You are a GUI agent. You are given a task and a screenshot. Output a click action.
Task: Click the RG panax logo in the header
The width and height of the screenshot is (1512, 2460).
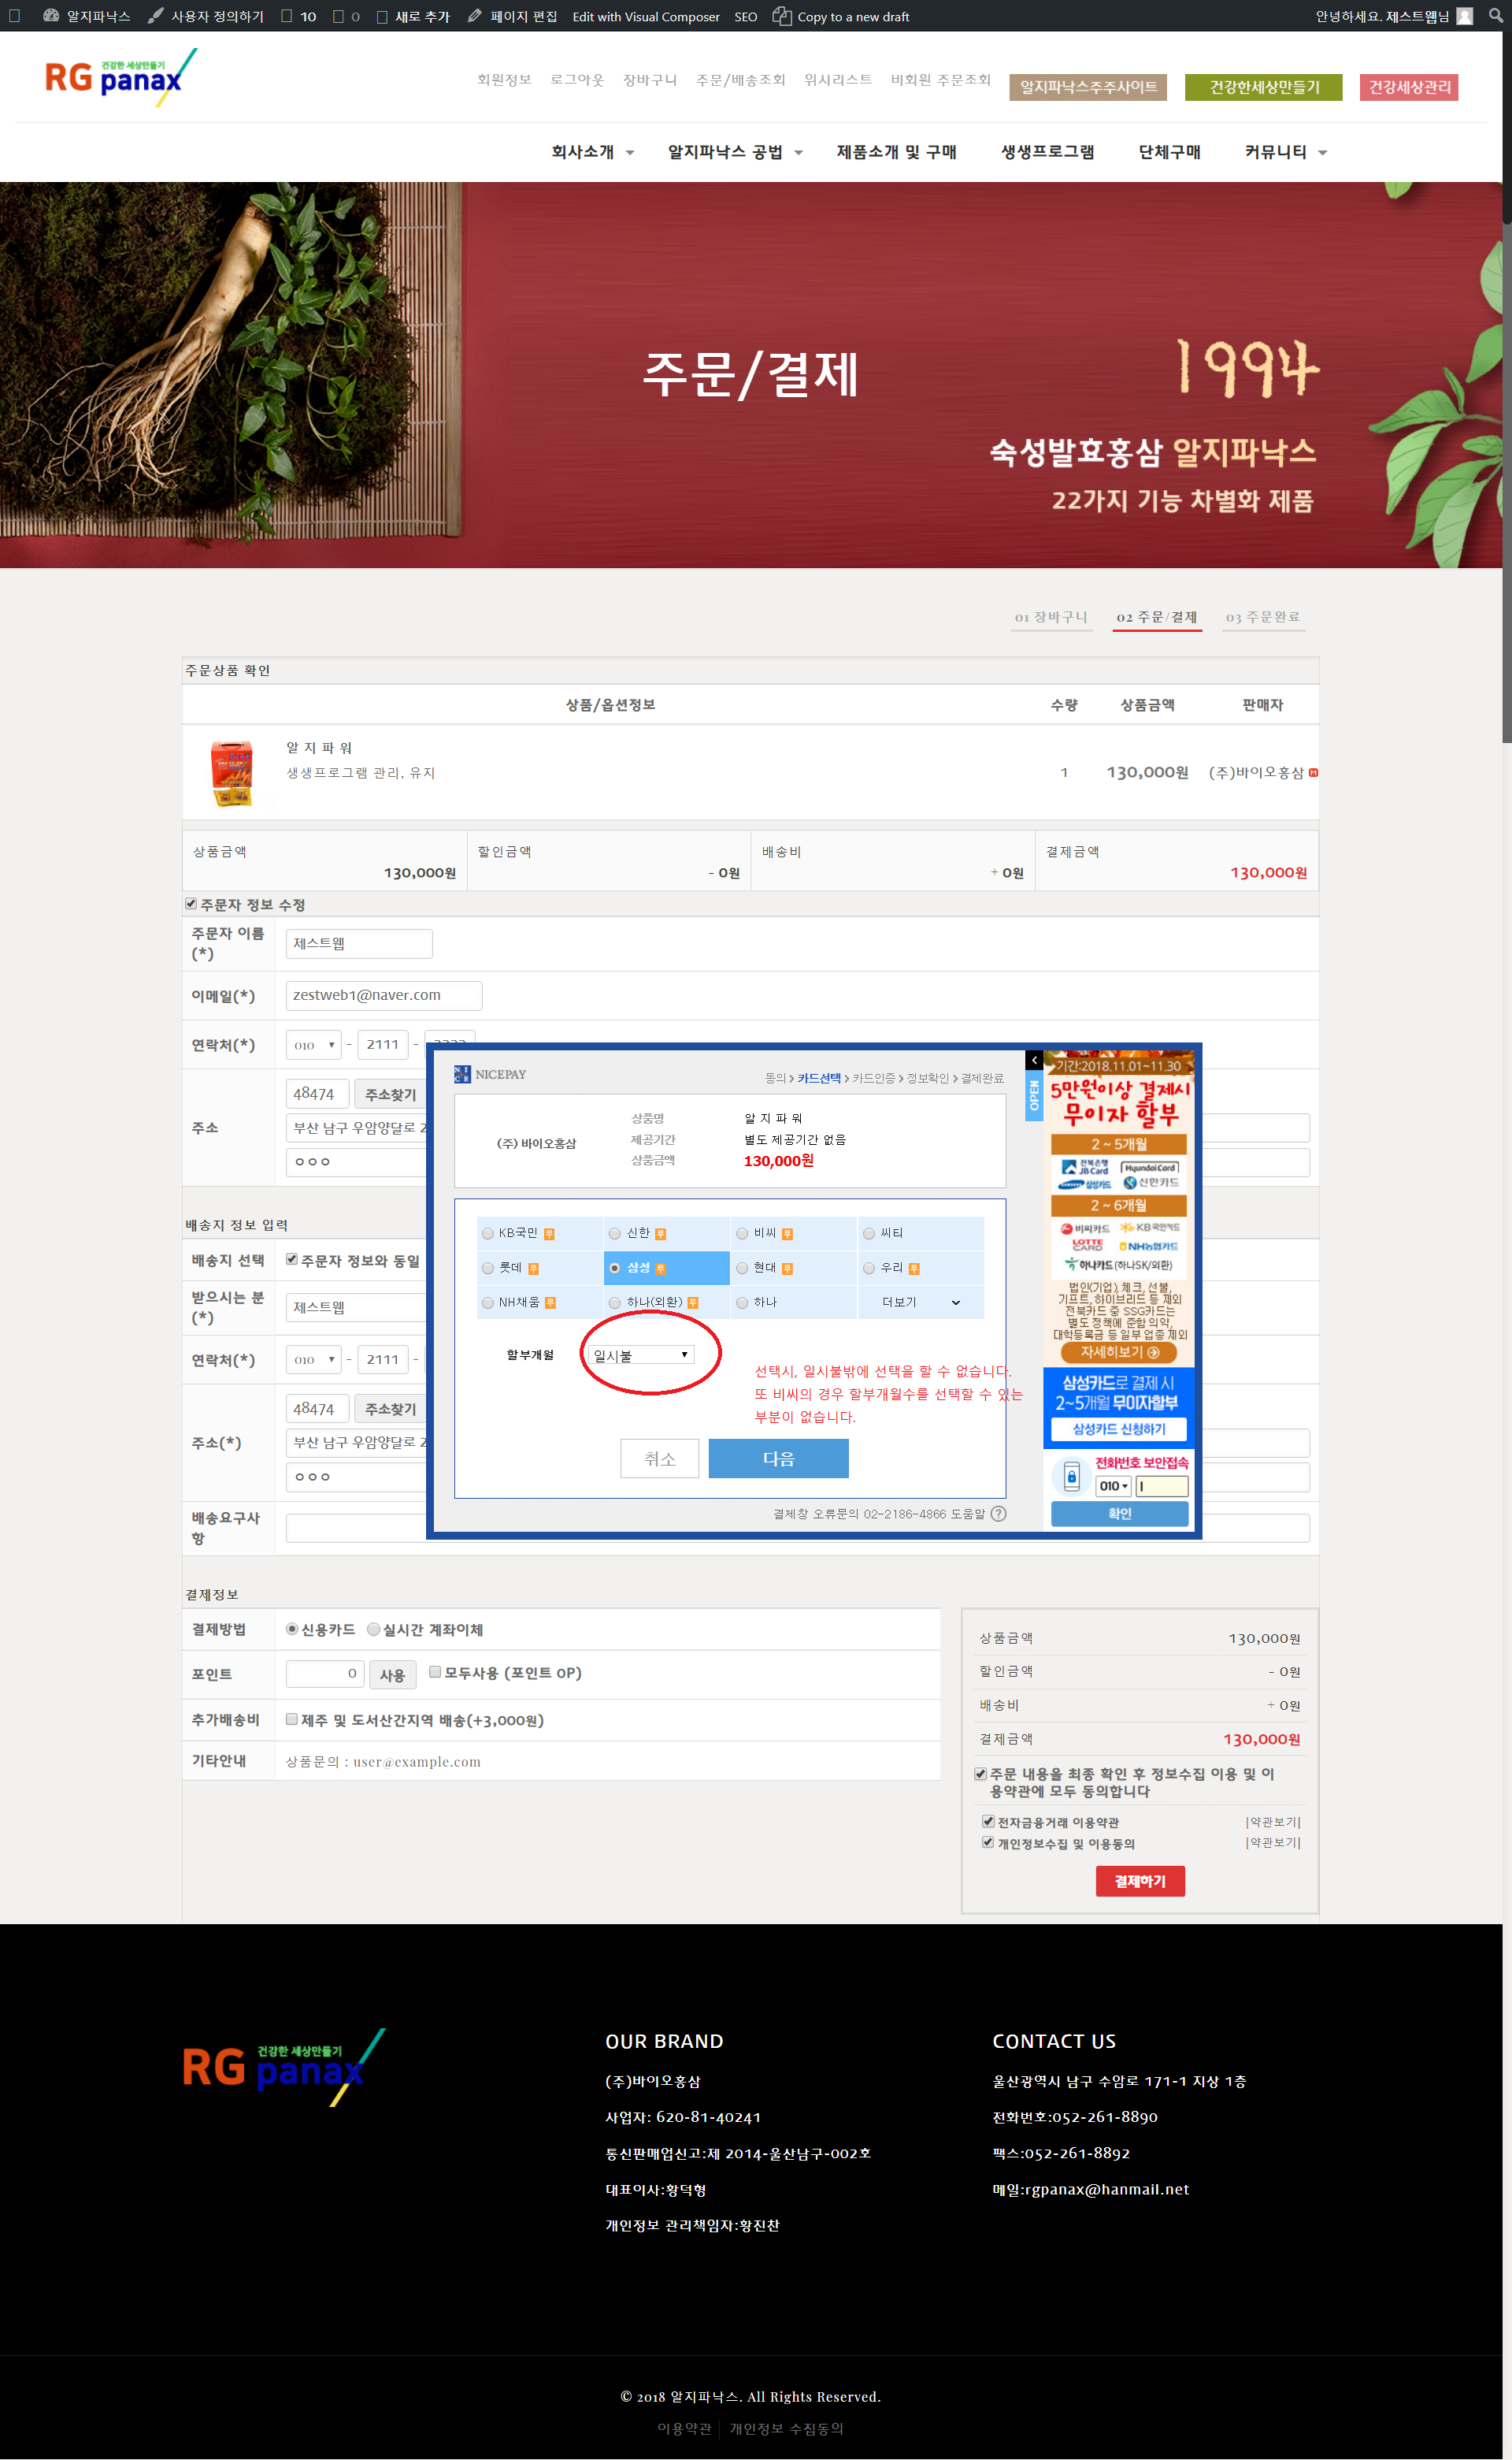pyautogui.click(x=121, y=77)
